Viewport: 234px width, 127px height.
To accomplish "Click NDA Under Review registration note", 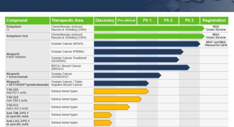I will coord(216,28).
